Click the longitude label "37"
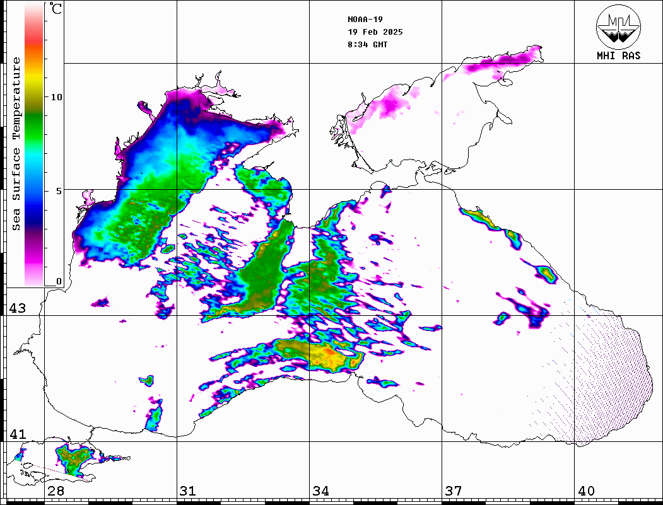Viewport: 663px width, 505px height. coord(454,491)
